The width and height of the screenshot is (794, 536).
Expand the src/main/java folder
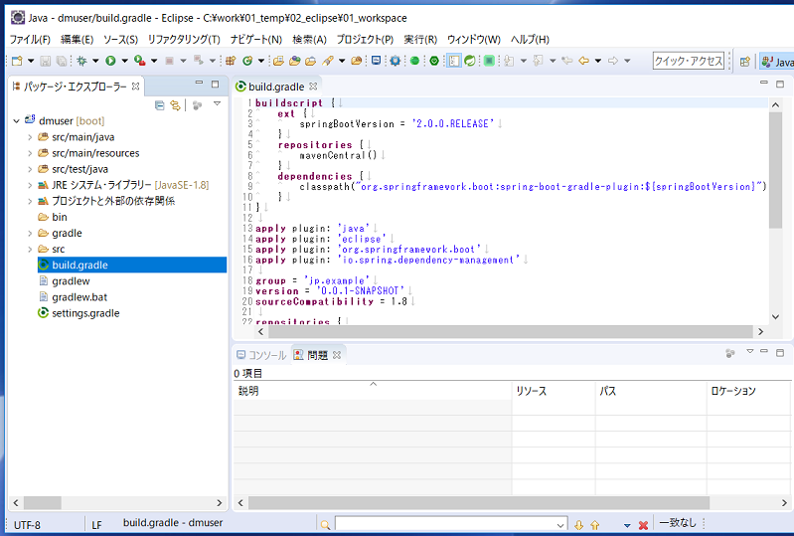(x=30, y=137)
